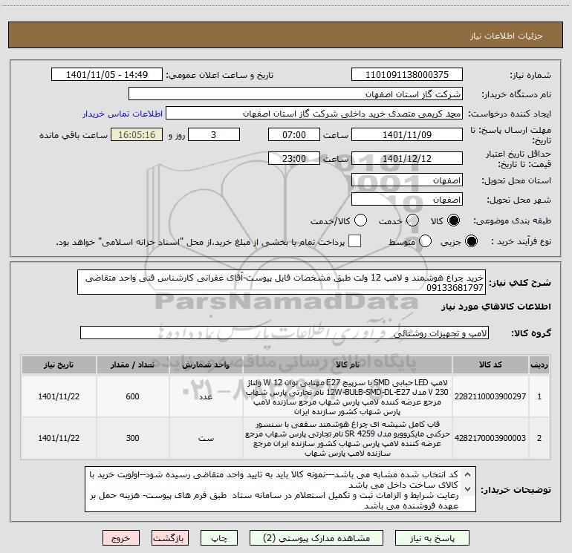
Task: Click need date 1401/11/22 in row 1
Action: click(x=59, y=396)
